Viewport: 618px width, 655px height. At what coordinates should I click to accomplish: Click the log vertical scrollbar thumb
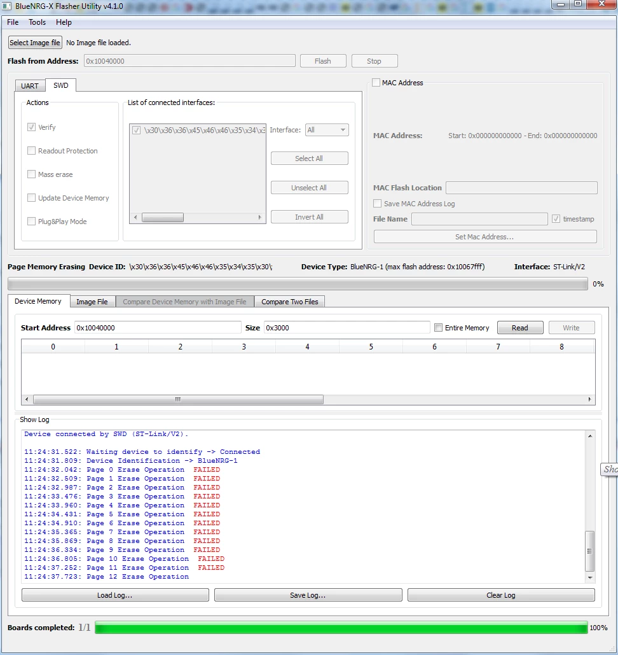tap(589, 551)
